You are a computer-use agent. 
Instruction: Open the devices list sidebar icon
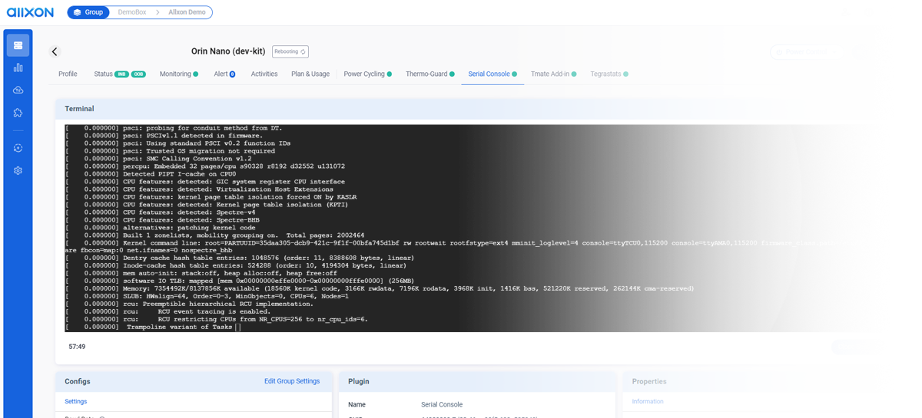pos(18,45)
